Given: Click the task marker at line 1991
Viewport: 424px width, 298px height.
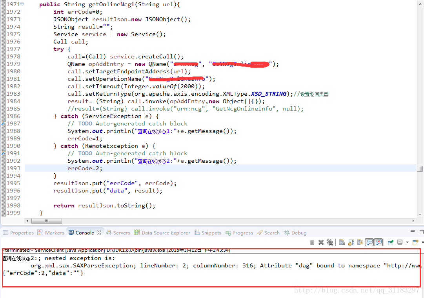Looking at the screenshot, I should pos(4,153).
